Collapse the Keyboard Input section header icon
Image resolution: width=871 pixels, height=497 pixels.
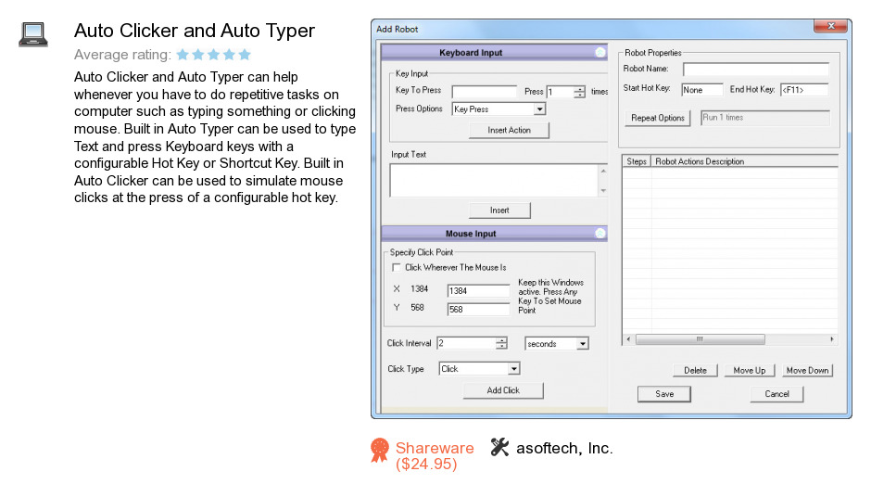click(600, 52)
